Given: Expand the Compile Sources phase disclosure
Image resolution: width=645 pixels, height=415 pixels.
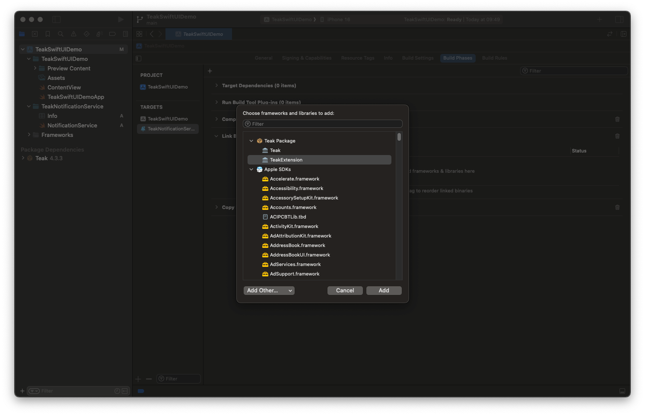Looking at the screenshot, I should coord(216,119).
